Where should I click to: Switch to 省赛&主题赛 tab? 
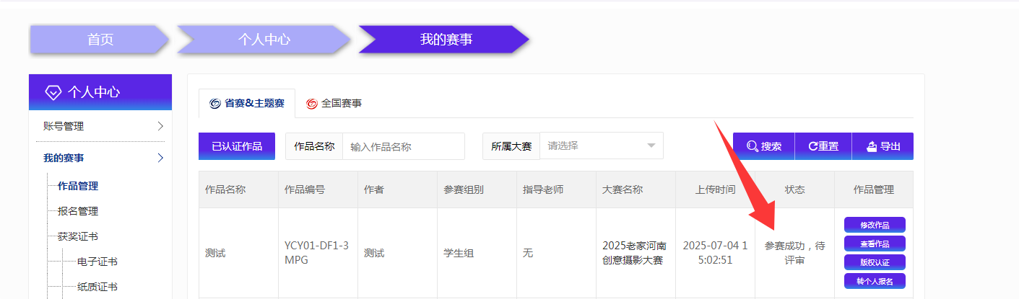click(x=247, y=103)
